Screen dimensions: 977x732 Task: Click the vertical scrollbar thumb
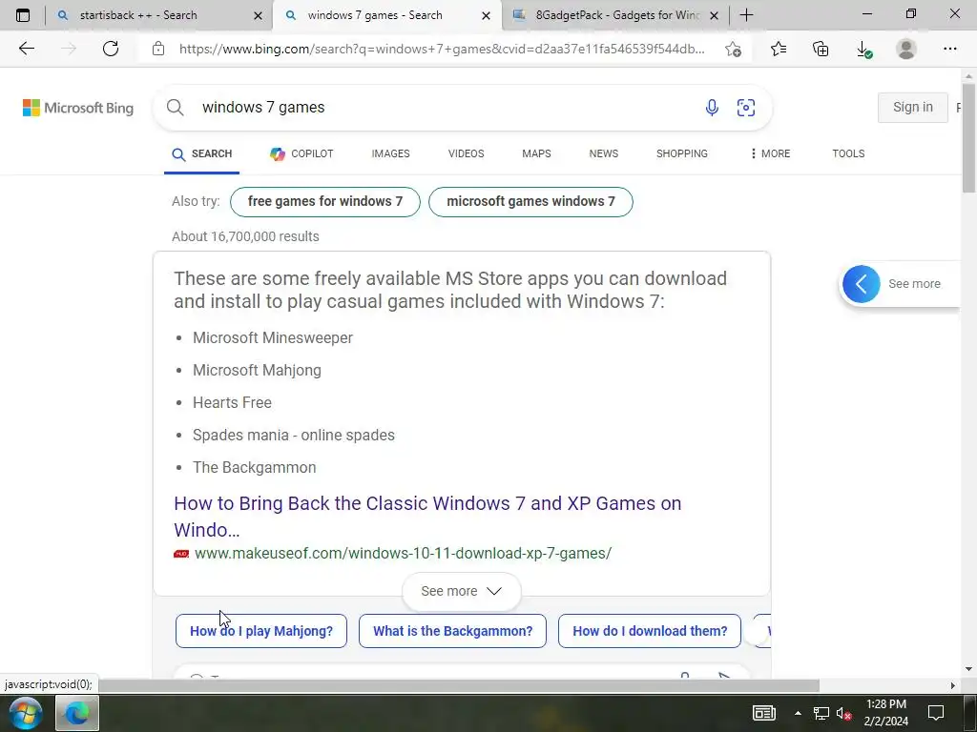(968, 137)
